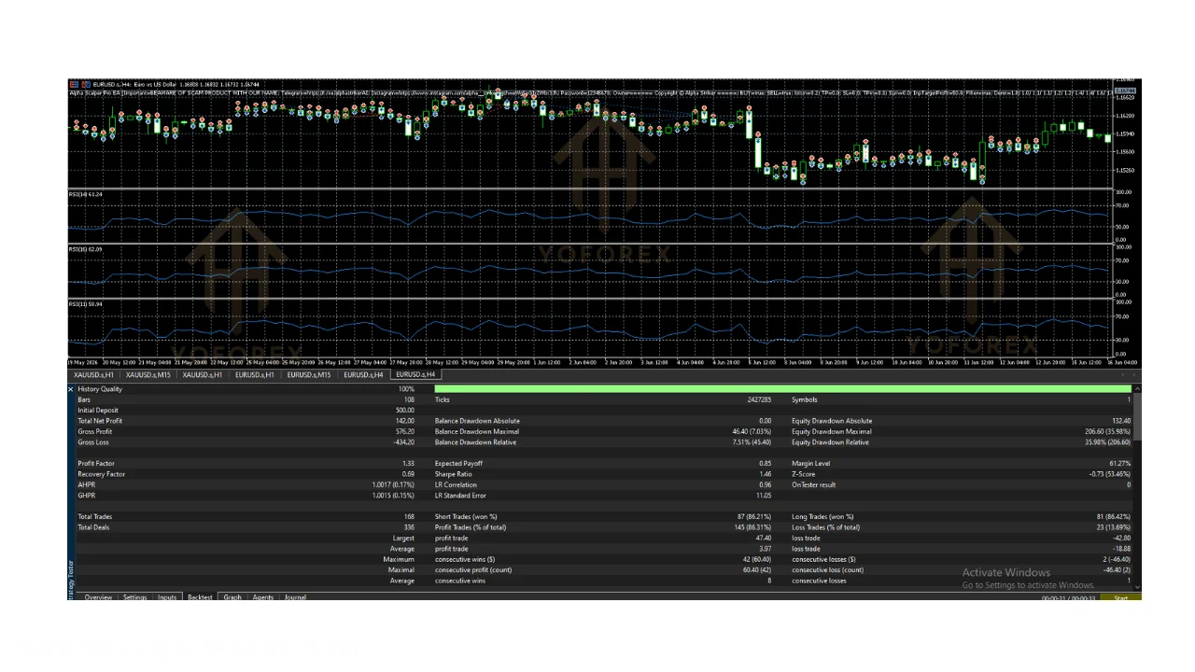Select the Expected Payoff value 0.85
Viewport: 1195px width, 672px height.
tap(765, 464)
